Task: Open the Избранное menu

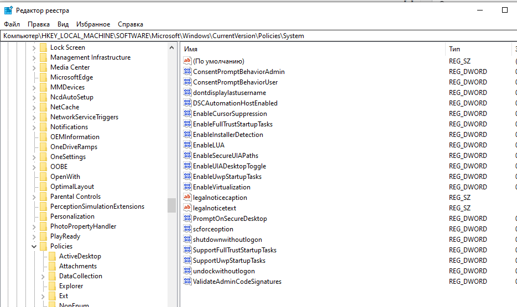Action: (93, 24)
